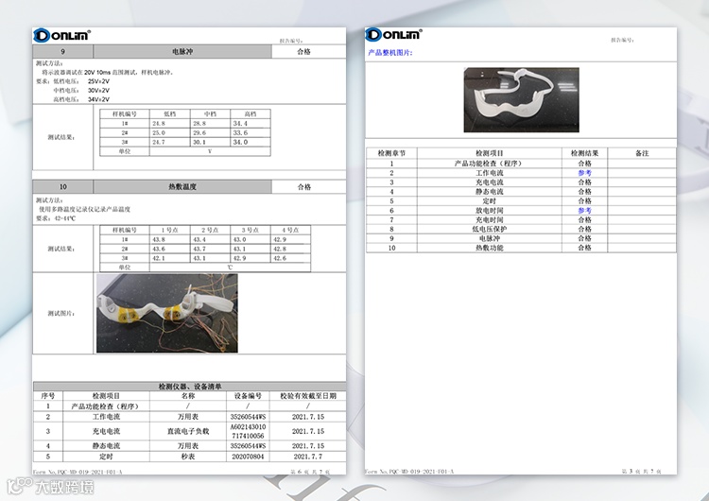Click the '校验有效截至日期' column header

pos(308,396)
